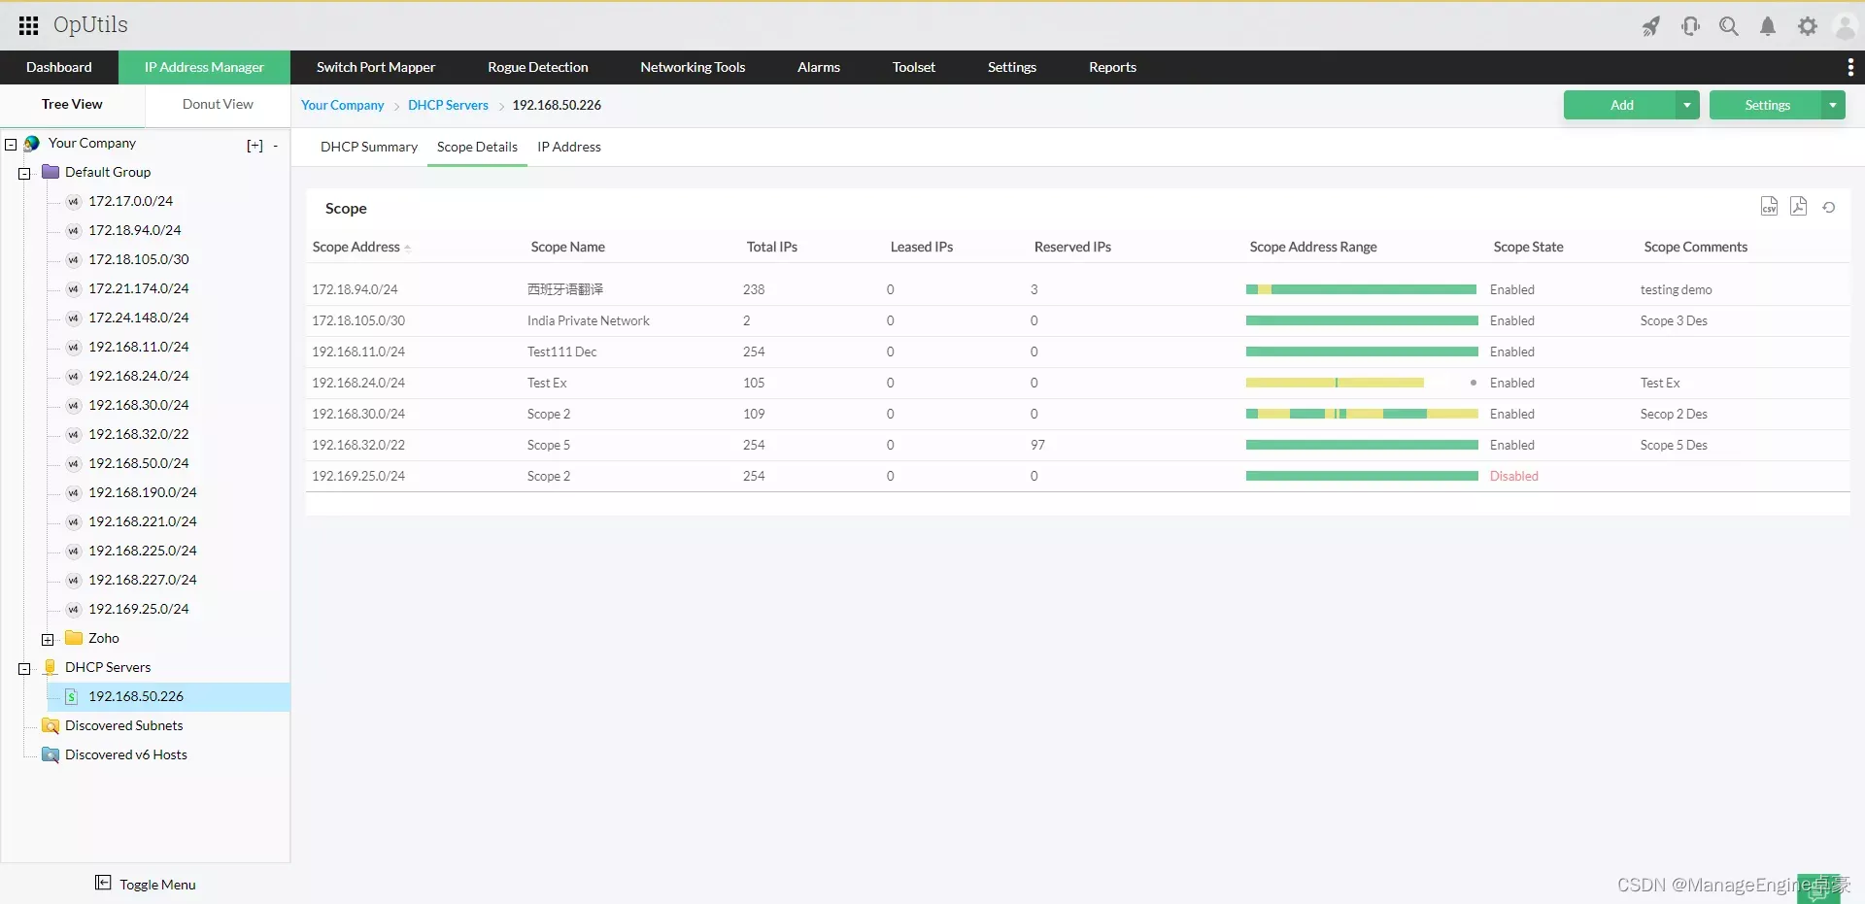Click the 192.168.50.226 server icon
Image resolution: width=1865 pixels, height=904 pixels.
(x=72, y=696)
